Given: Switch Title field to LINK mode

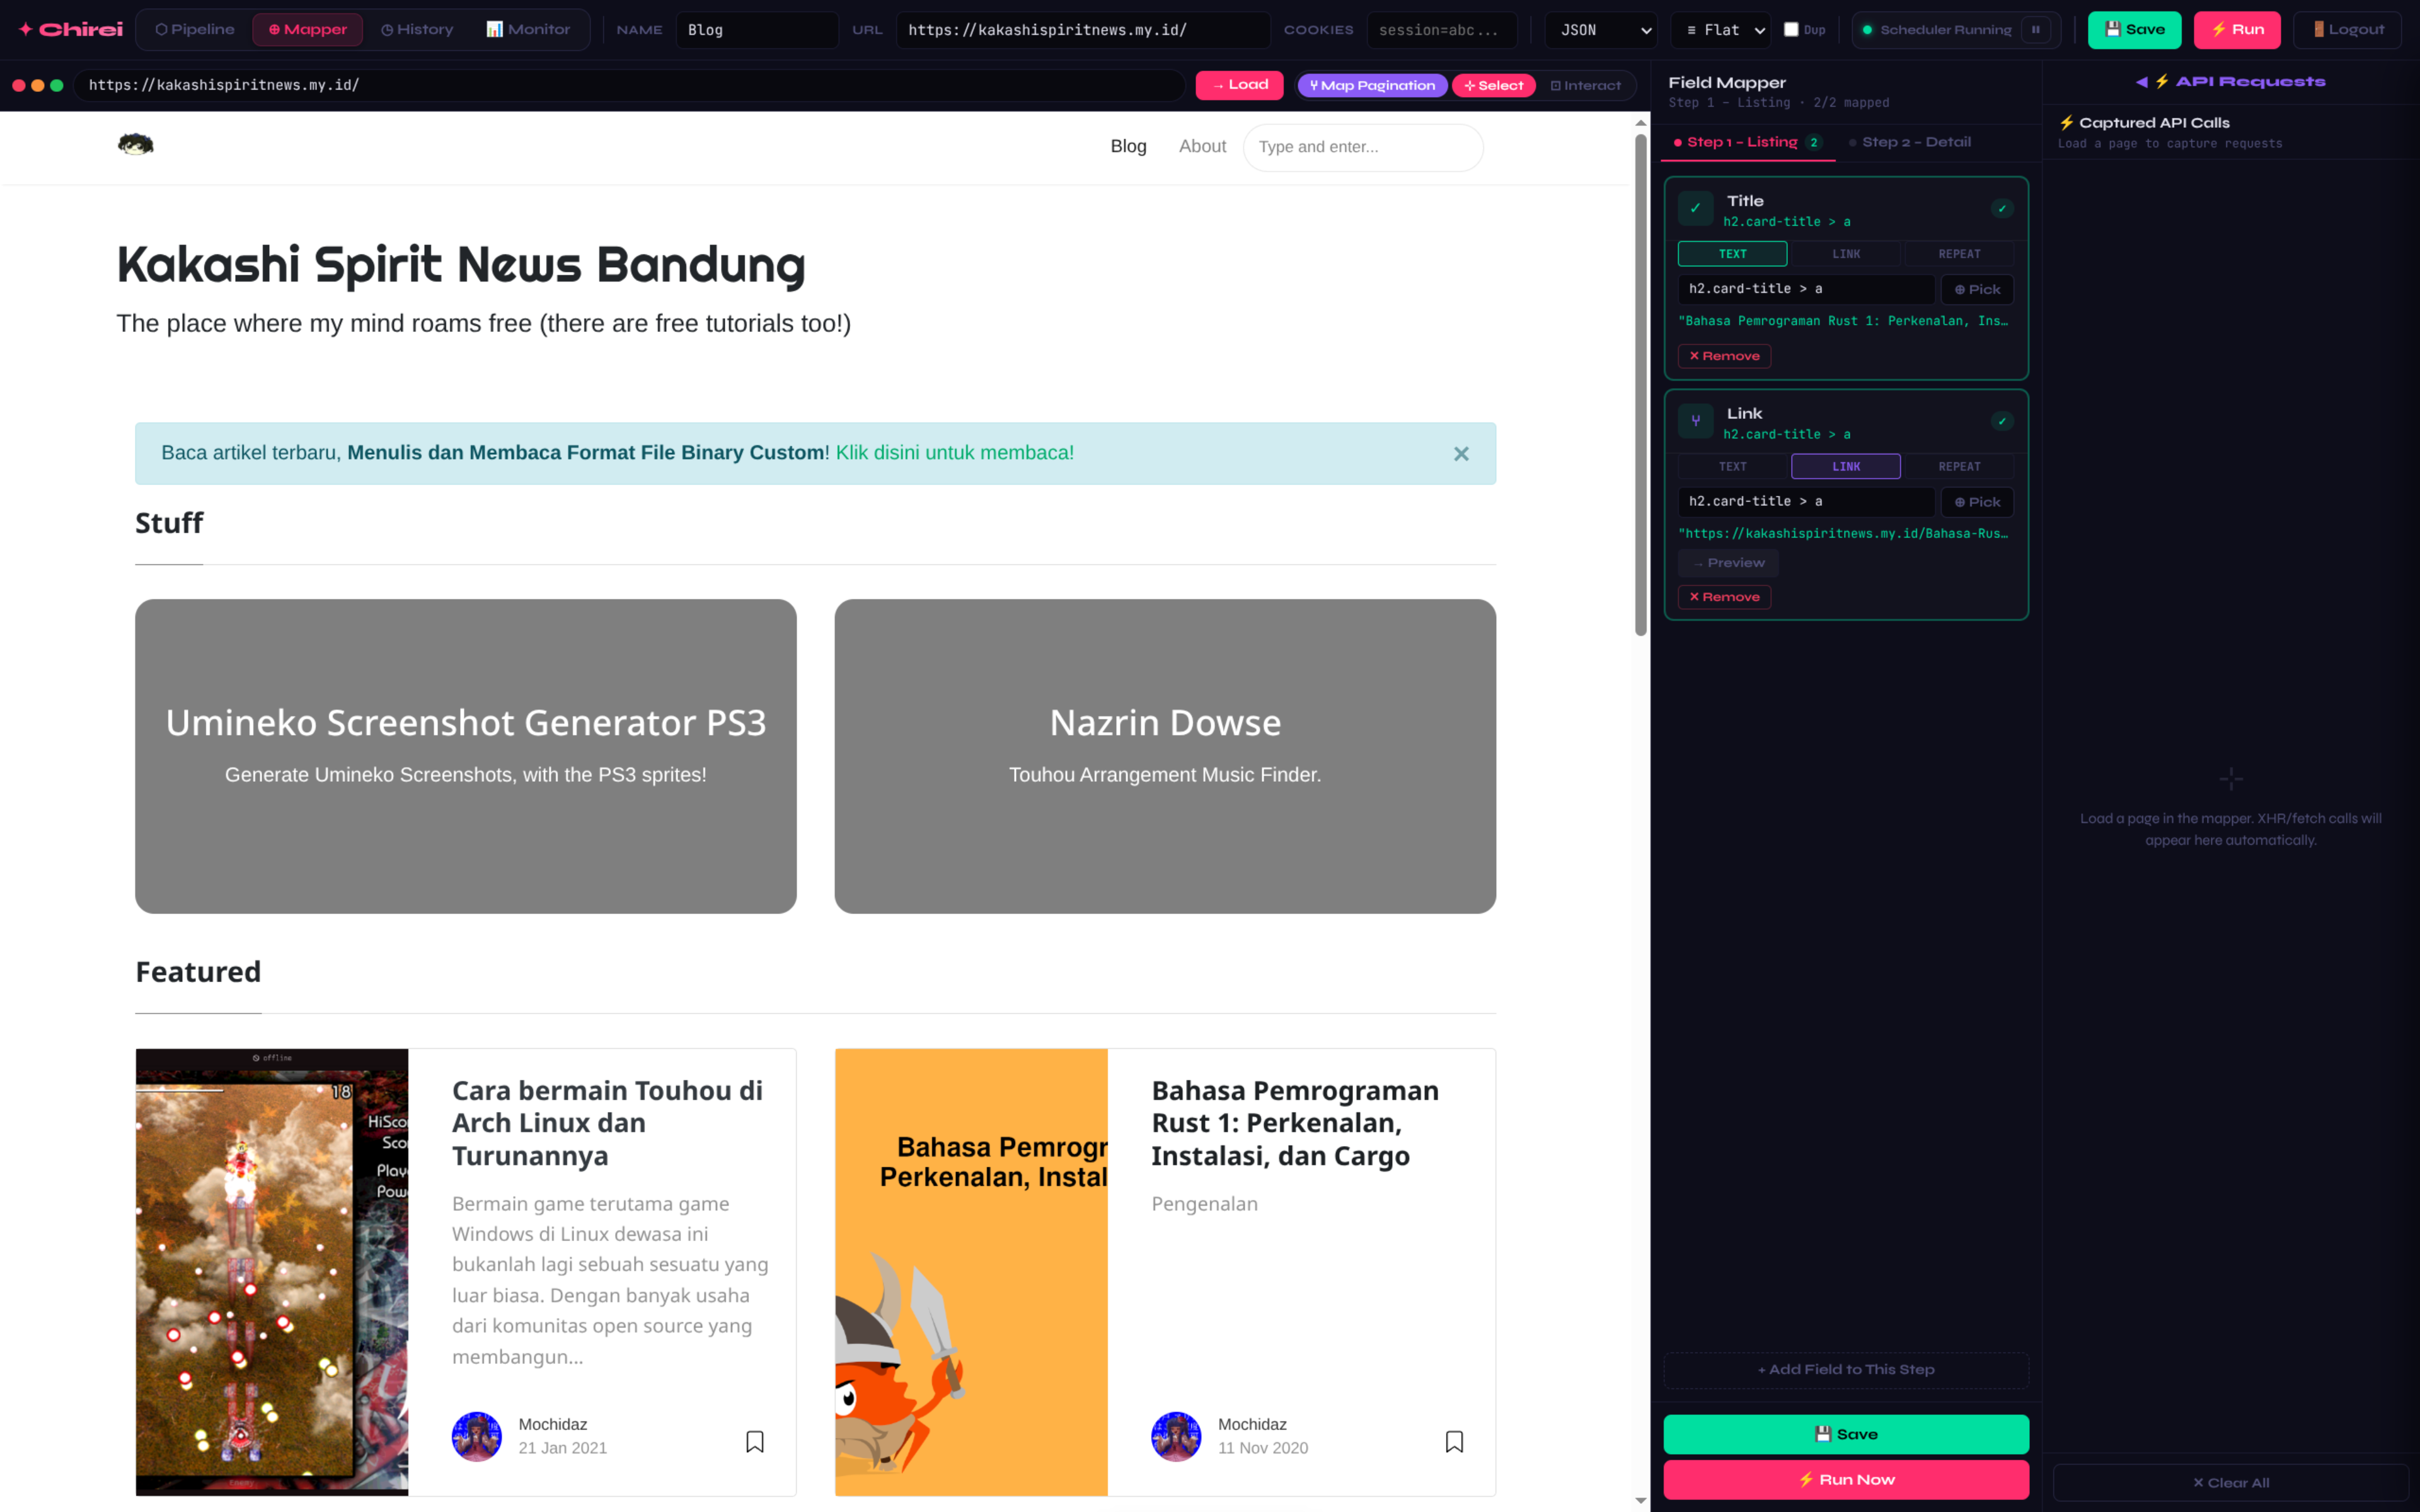Looking at the screenshot, I should (x=1845, y=254).
